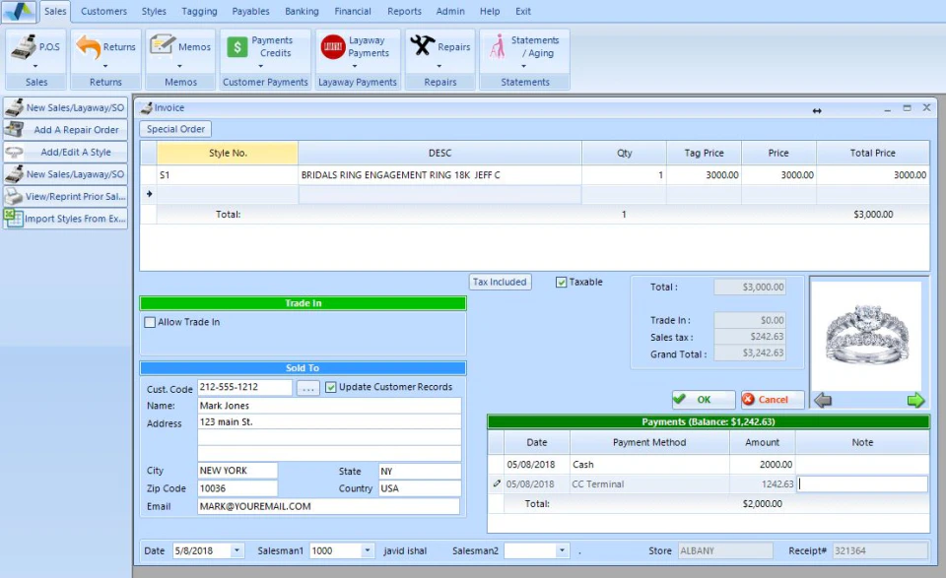Expand the Salesman2 dropdown
The height and width of the screenshot is (578, 946).
point(563,551)
